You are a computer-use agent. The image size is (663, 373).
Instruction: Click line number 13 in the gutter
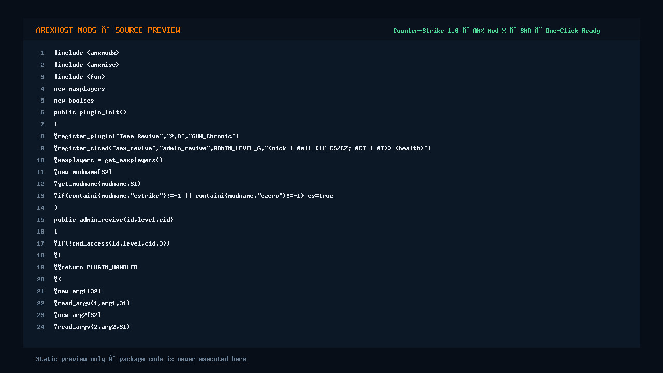41,196
